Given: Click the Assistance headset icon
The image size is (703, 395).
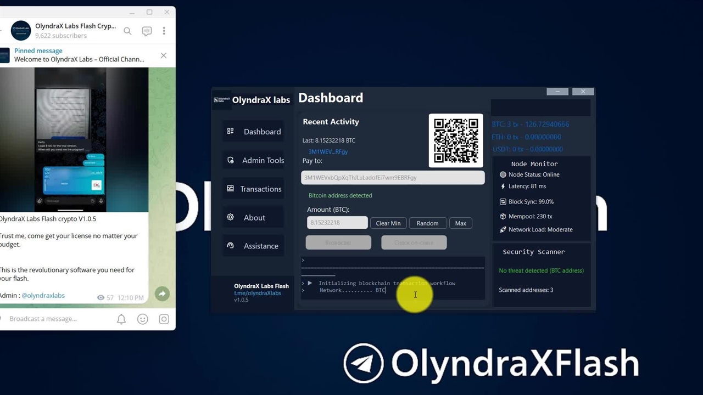Looking at the screenshot, I should 230,246.
